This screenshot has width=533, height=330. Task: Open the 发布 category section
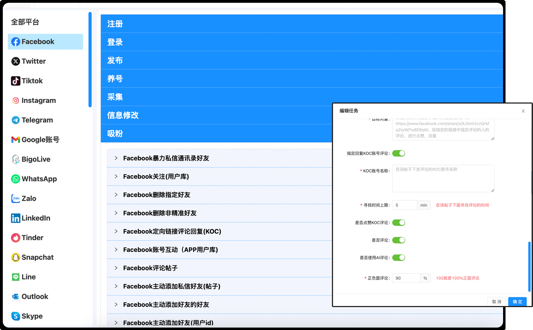point(302,60)
